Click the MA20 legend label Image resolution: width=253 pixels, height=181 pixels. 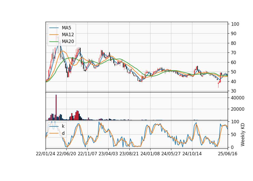click(68, 41)
